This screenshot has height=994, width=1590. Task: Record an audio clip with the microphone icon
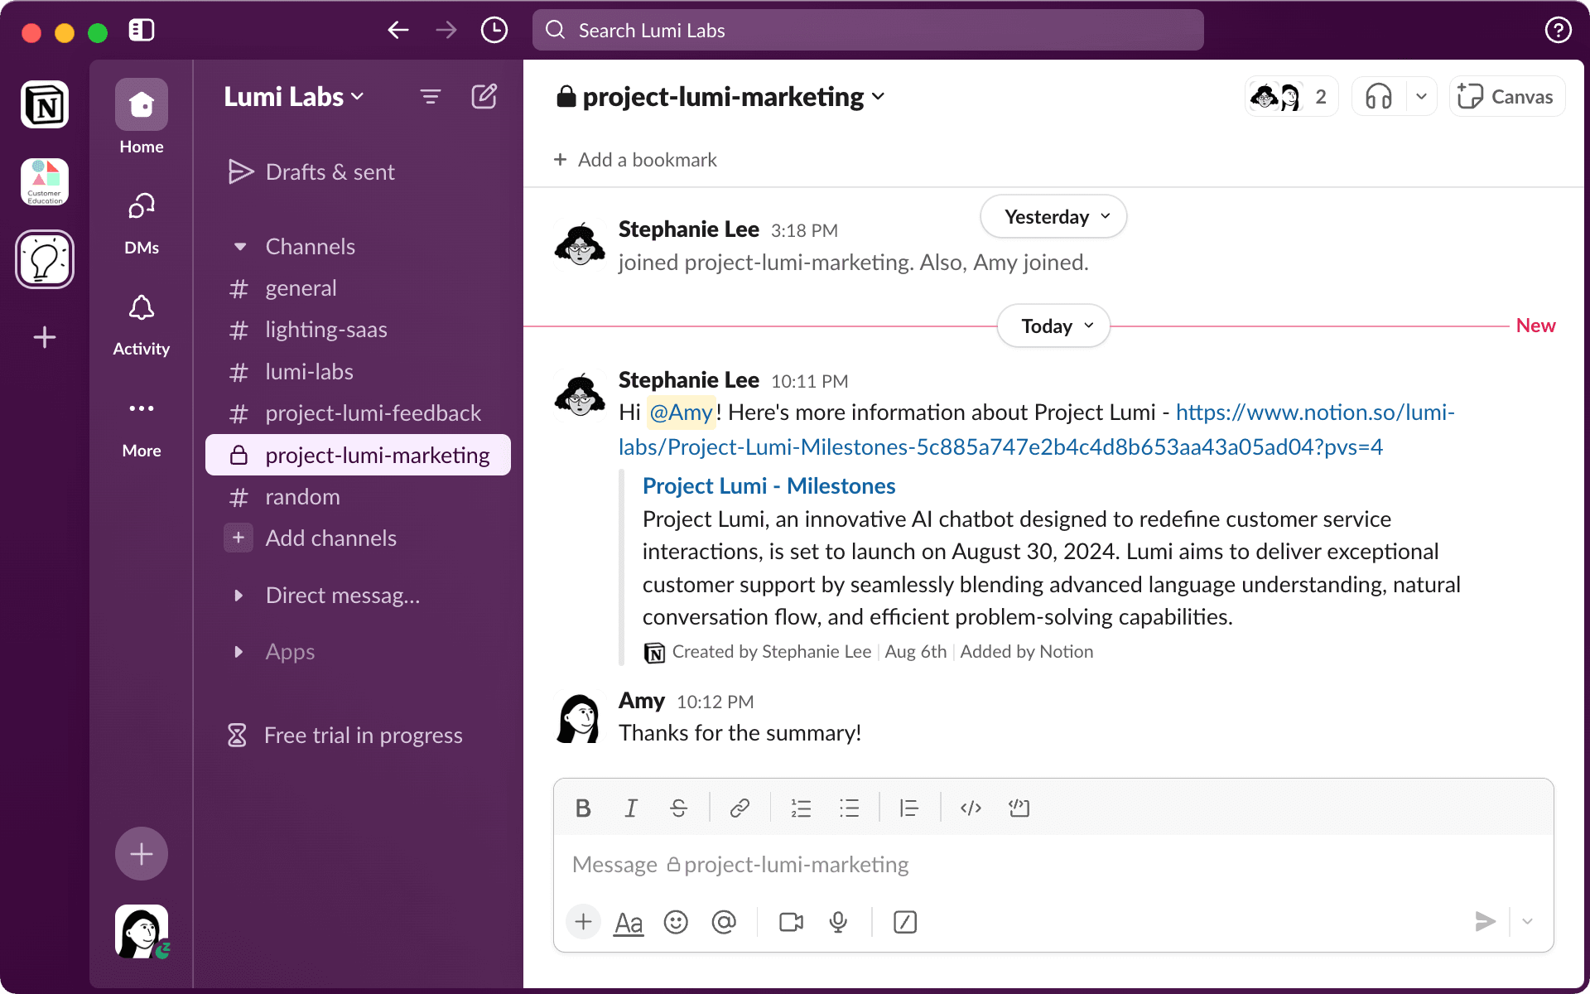(x=838, y=921)
